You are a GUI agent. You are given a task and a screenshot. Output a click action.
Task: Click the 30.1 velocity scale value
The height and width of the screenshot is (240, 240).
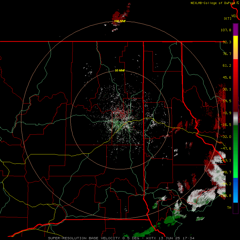point(227,89)
